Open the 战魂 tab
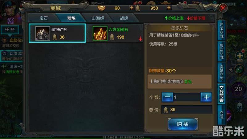247x139 pixels. (x=124, y=18)
